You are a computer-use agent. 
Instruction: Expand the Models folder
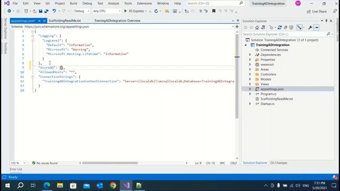(250, 79)
